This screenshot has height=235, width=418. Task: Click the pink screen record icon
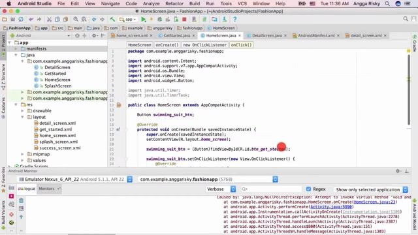coord(11,196)
